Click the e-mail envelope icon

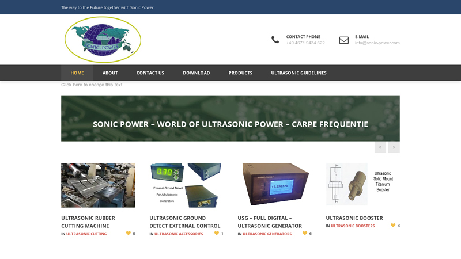[343, 40]
